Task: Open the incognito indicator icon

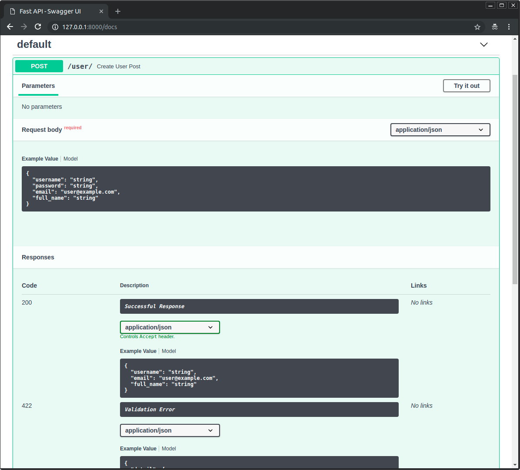Action: tap(495, 27)
